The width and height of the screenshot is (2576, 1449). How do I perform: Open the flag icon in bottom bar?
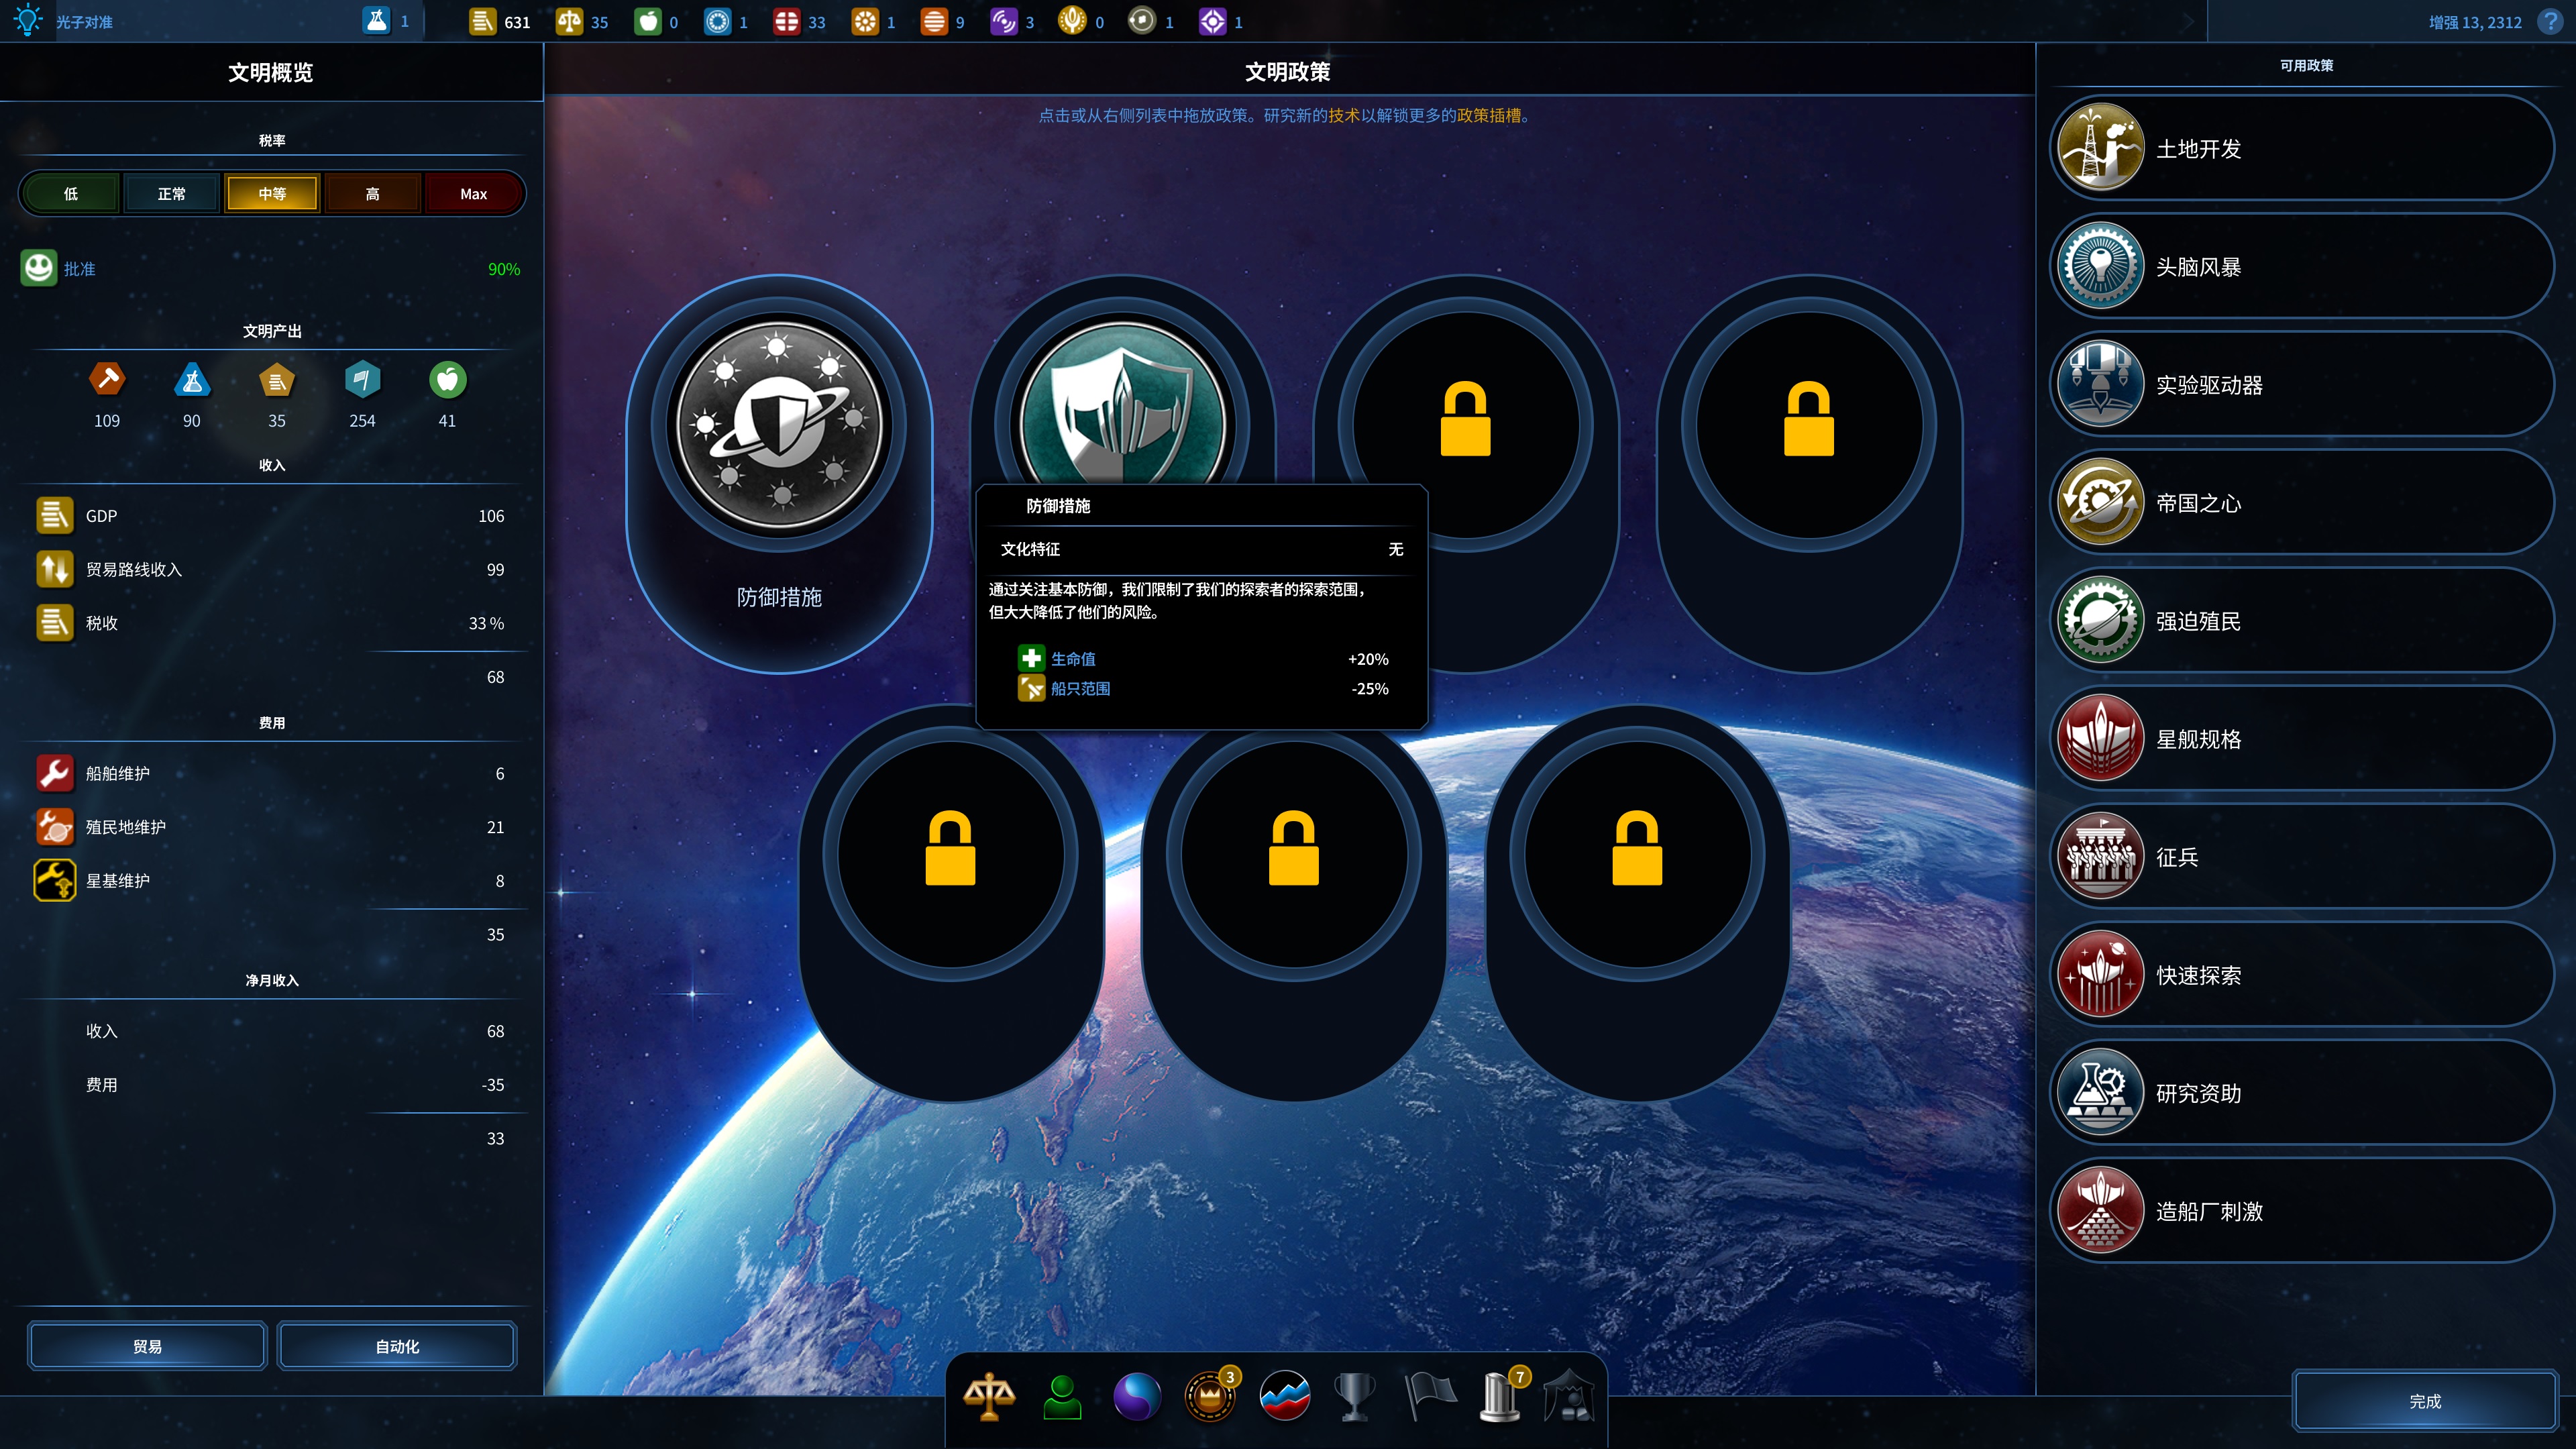(1430, 1396)
